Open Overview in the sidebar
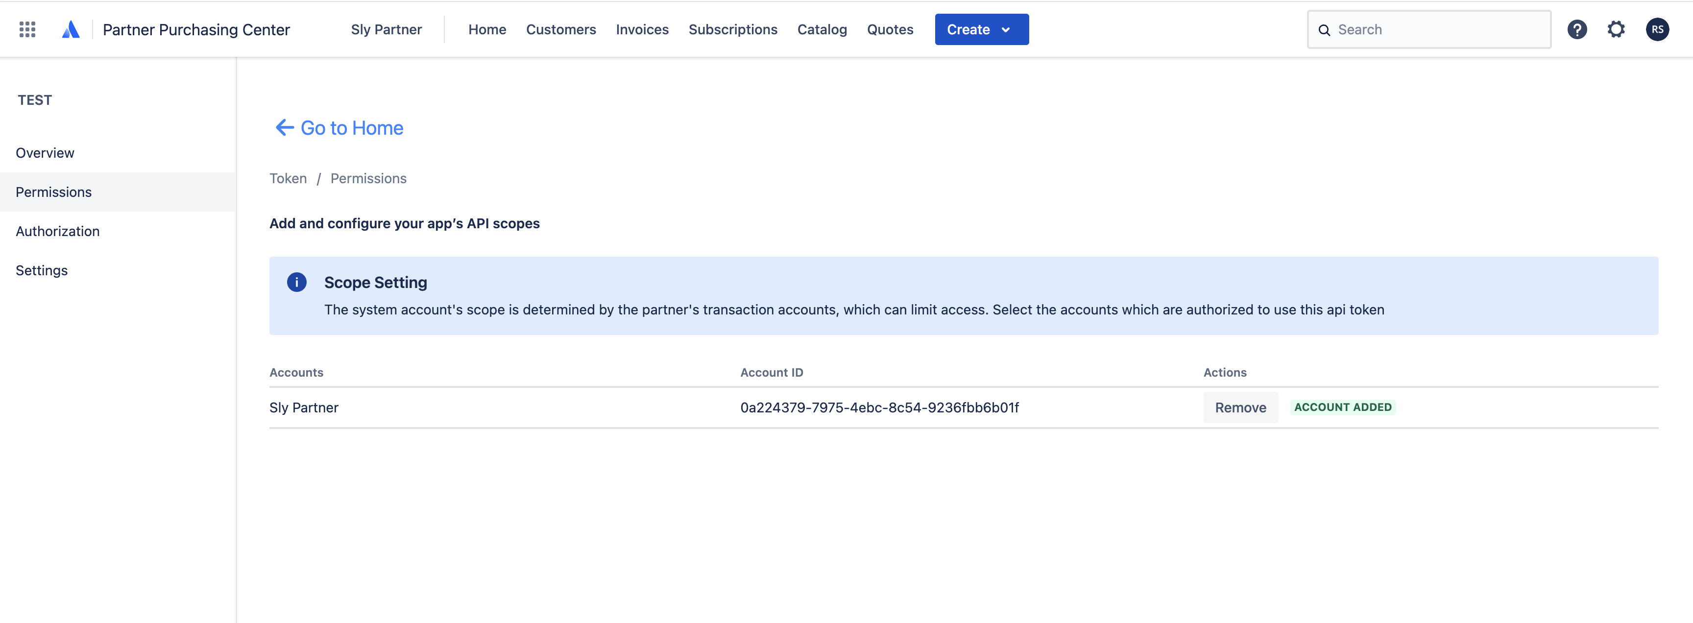Image resolution: width=1693 pixels, height=623 pixels. pyautogui.click(x=45, y=152)
